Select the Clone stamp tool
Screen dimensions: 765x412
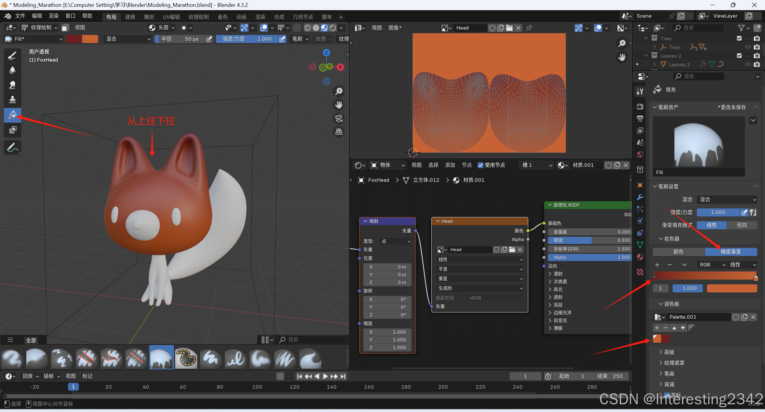point(13,100)
